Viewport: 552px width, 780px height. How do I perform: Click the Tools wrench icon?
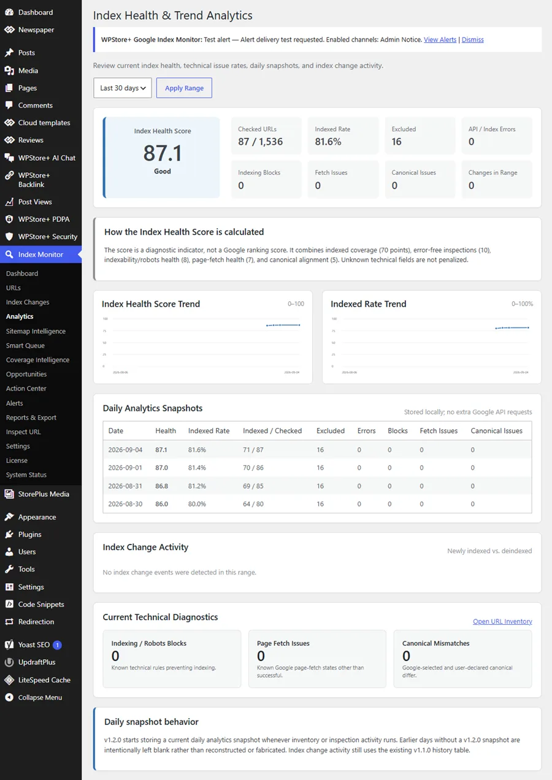(9, 569)
